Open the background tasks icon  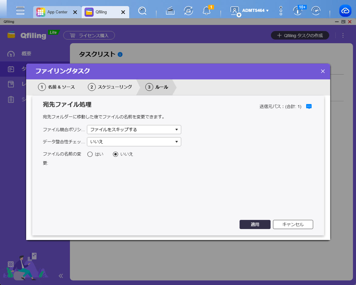(170, 11)
